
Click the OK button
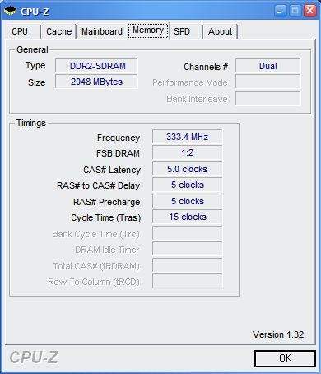click(285, 358)
